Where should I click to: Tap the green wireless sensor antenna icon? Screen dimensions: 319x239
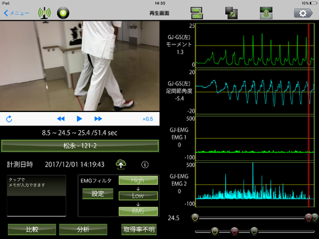pyautogui.click(x=44, y=13)
